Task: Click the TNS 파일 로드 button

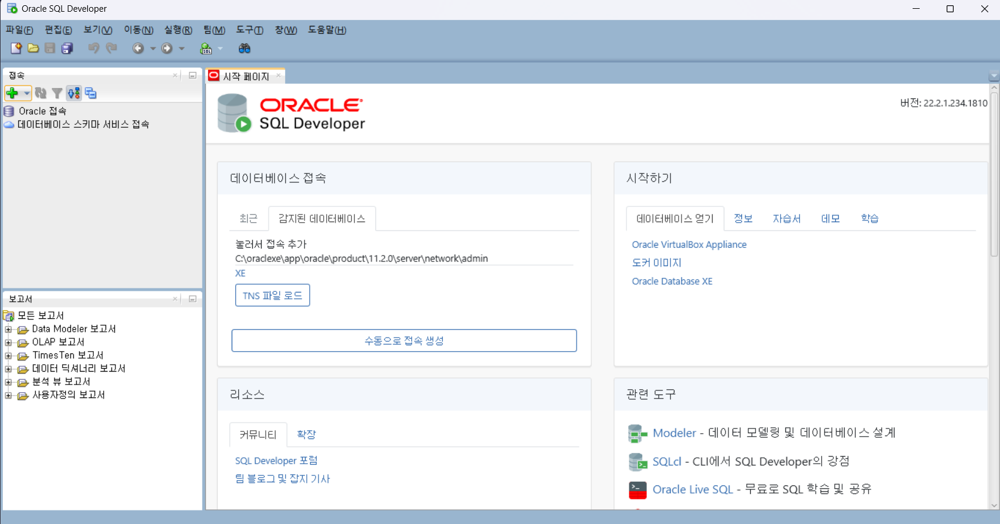Action: coord(273,295)
